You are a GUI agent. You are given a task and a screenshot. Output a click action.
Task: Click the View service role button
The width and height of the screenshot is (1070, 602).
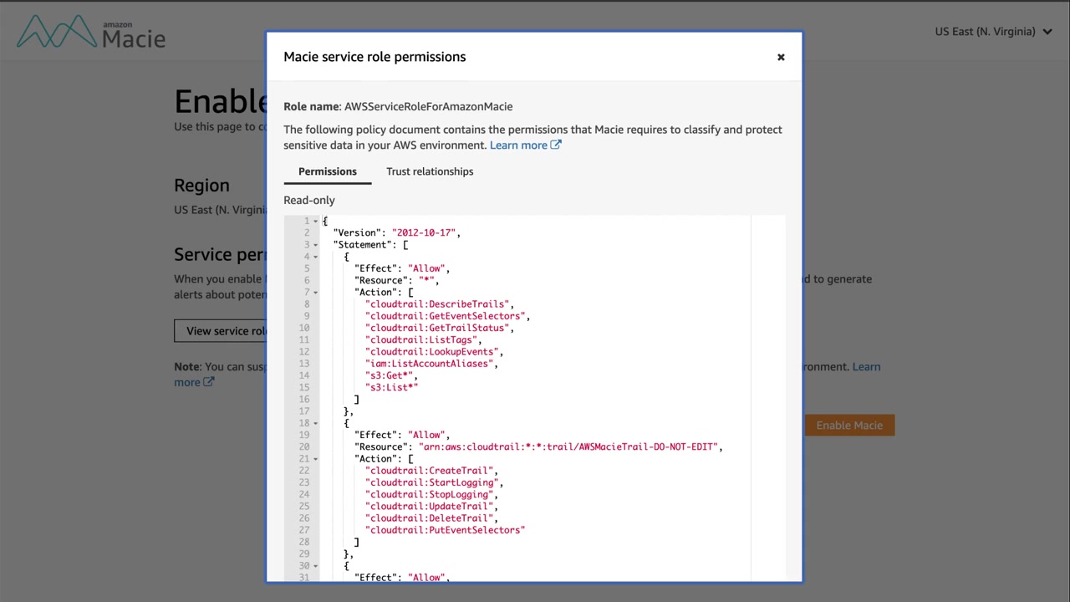pos(222,330)
